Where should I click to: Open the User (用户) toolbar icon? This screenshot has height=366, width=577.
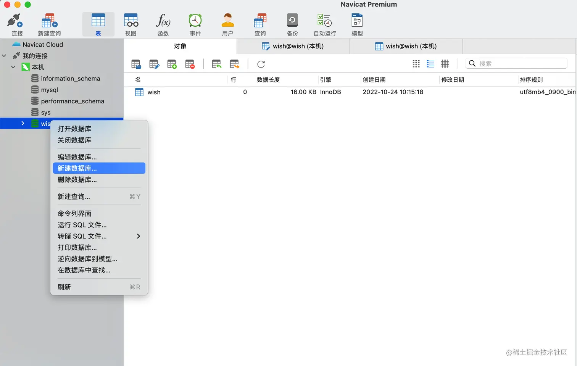click(227, 24)
